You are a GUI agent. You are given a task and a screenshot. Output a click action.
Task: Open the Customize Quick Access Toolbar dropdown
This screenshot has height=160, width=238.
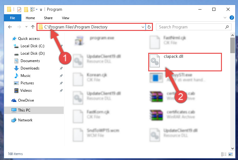pos(41,10)
